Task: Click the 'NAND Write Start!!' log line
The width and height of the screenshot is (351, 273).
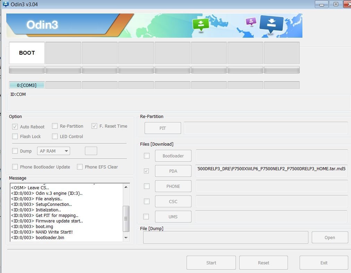Action: pyautogui.click(x=42, y=232)
